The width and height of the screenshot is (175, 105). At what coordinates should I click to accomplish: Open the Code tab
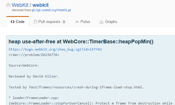(x=18, y=22)
